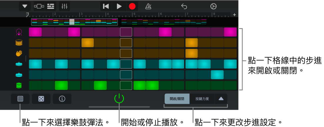Turn on step 1 in the lower cymbal row
The width and height of the screenshot is (324, 127).
pos(35,75)
